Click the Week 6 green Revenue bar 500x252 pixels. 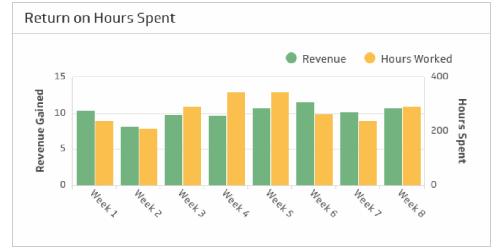pyautogui.click(x=305, y=144)
